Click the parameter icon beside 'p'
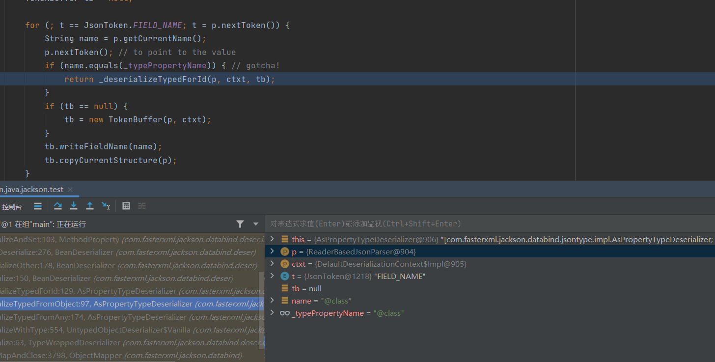The width and height of the screenshot is (715, 362). point(285,251)
